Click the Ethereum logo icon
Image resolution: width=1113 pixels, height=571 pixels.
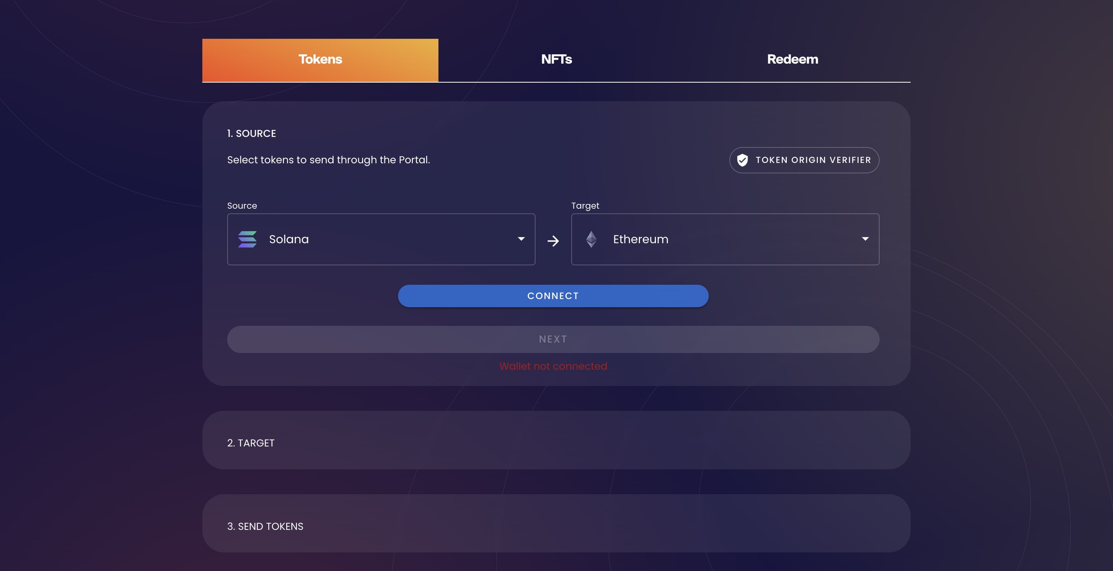591,239
